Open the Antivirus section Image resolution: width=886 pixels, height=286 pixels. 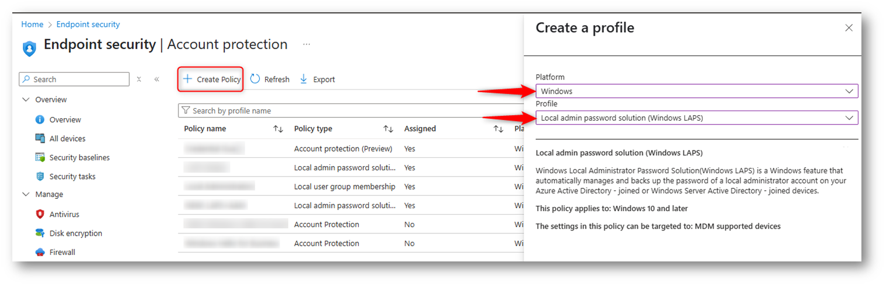[x=64, y=214]
